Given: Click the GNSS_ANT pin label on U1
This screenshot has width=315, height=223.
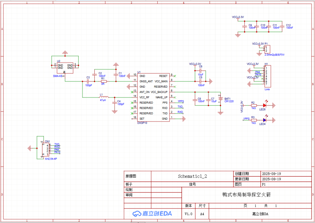Looking at the screenshot, I should coord(146,81).
